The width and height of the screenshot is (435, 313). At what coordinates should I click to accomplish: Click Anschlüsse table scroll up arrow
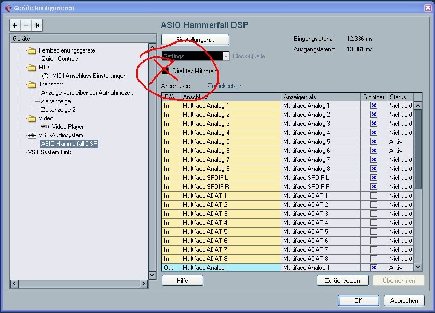pos(418,106)
